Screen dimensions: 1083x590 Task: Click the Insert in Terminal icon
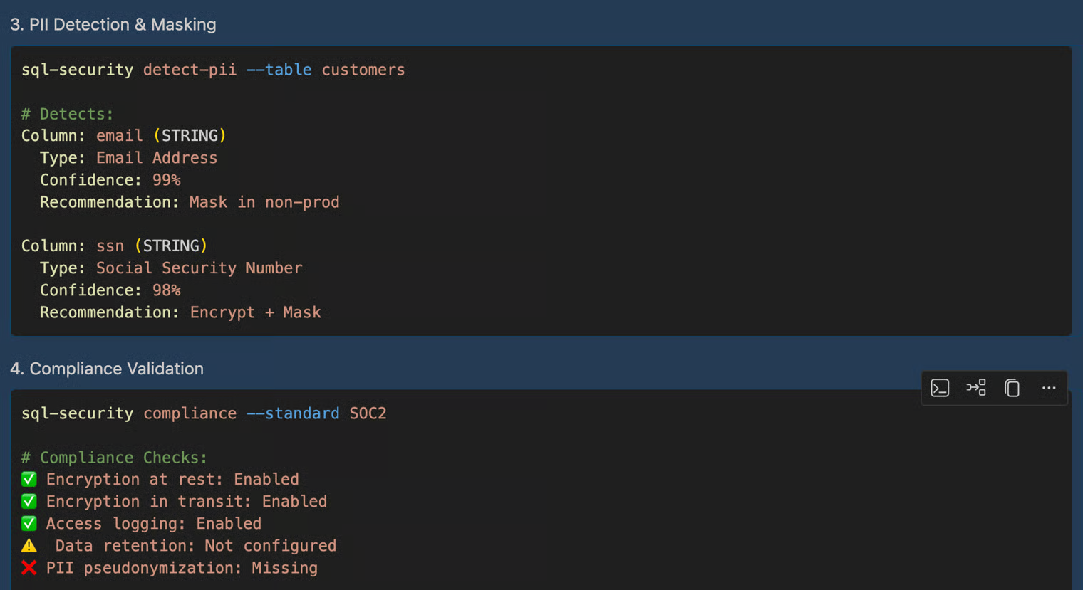[x=940, y=388]
